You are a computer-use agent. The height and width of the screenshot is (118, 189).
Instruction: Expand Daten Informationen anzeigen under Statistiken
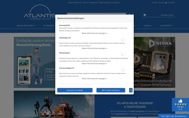[x=94, y=48]
